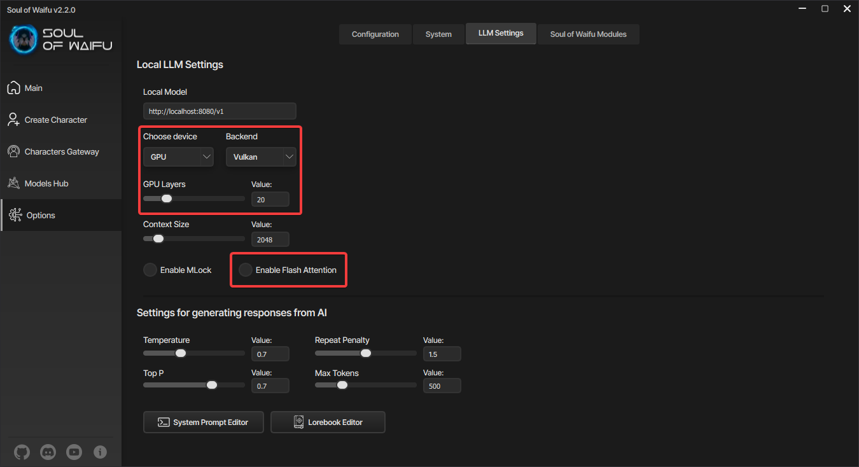The image size is (859, 467).
Task: Open the GitHub link icon
Action: (x=22, y=452)
